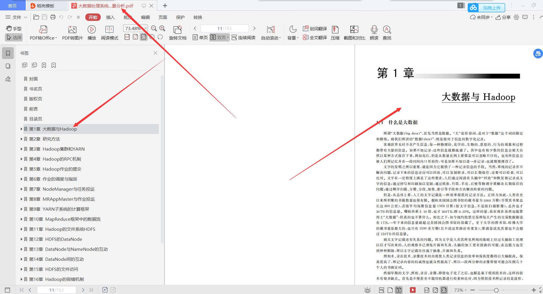543x294 pixels.
Task: Click the print icon in quick toolbar
Action: pos(53,17)
